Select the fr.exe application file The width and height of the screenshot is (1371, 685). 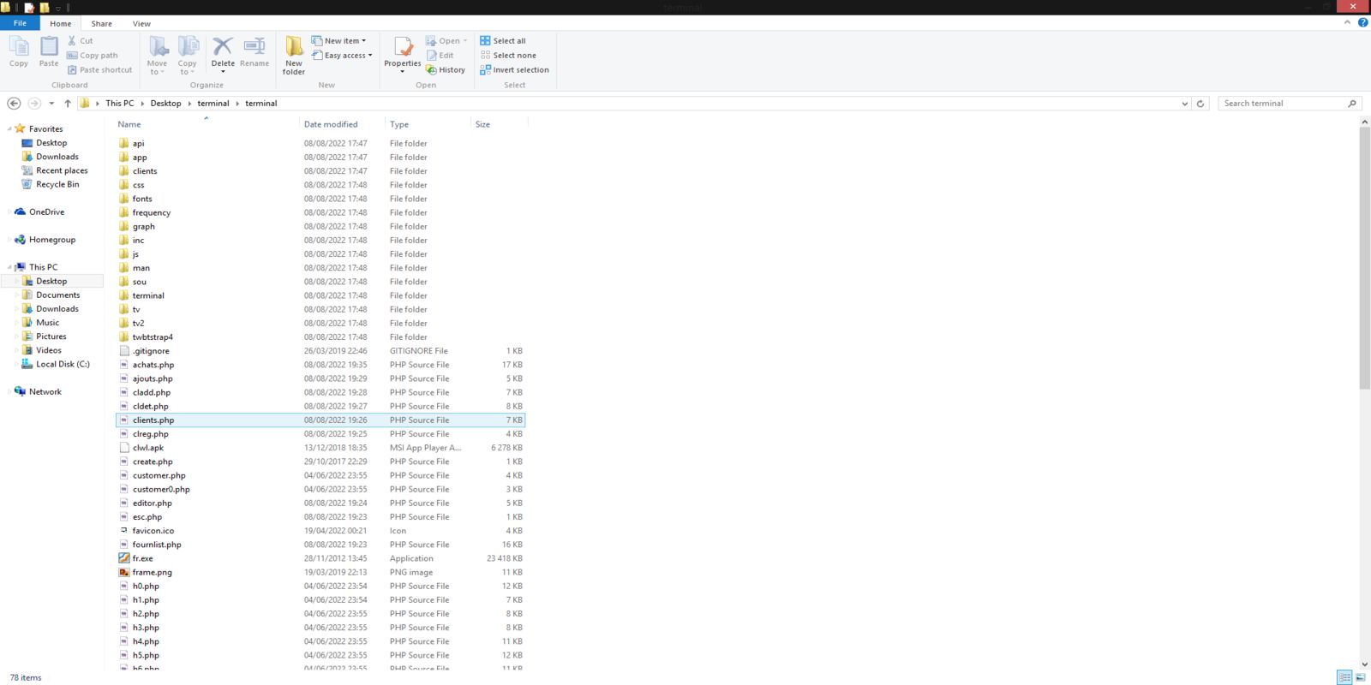click(x=142, y=558)
